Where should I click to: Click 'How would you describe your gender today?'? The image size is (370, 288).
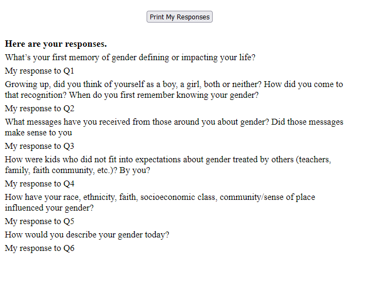click(87, 235)
